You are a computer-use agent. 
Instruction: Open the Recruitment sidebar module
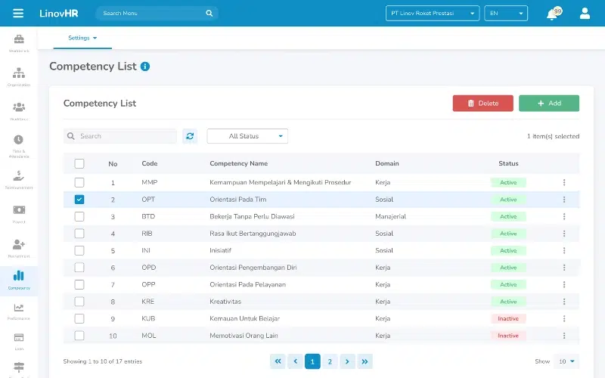tap(19, 248)
